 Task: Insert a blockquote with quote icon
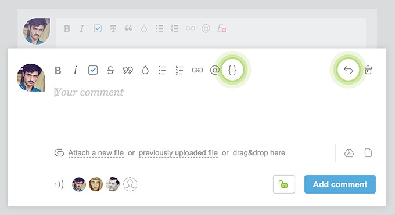(128, 70)
